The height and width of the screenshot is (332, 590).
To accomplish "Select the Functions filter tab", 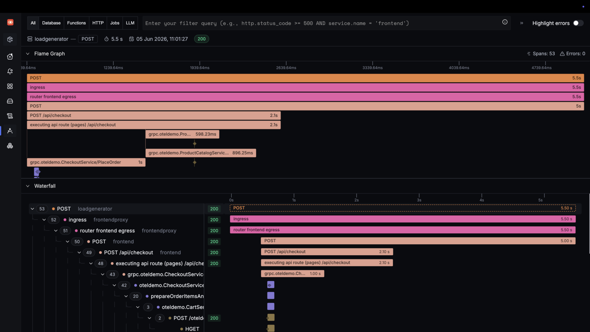I will 76,23.
